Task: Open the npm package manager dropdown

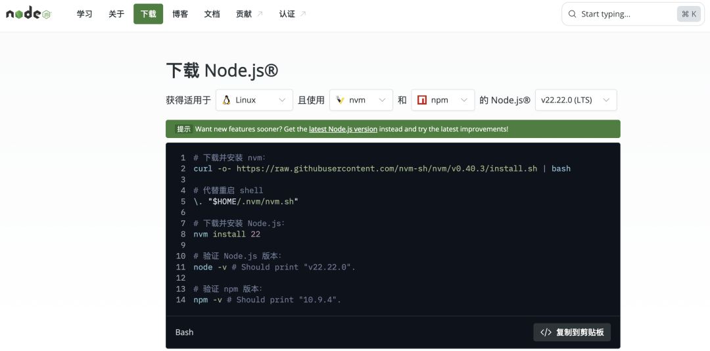Action: pyautogui.click(x=443, y=100)
